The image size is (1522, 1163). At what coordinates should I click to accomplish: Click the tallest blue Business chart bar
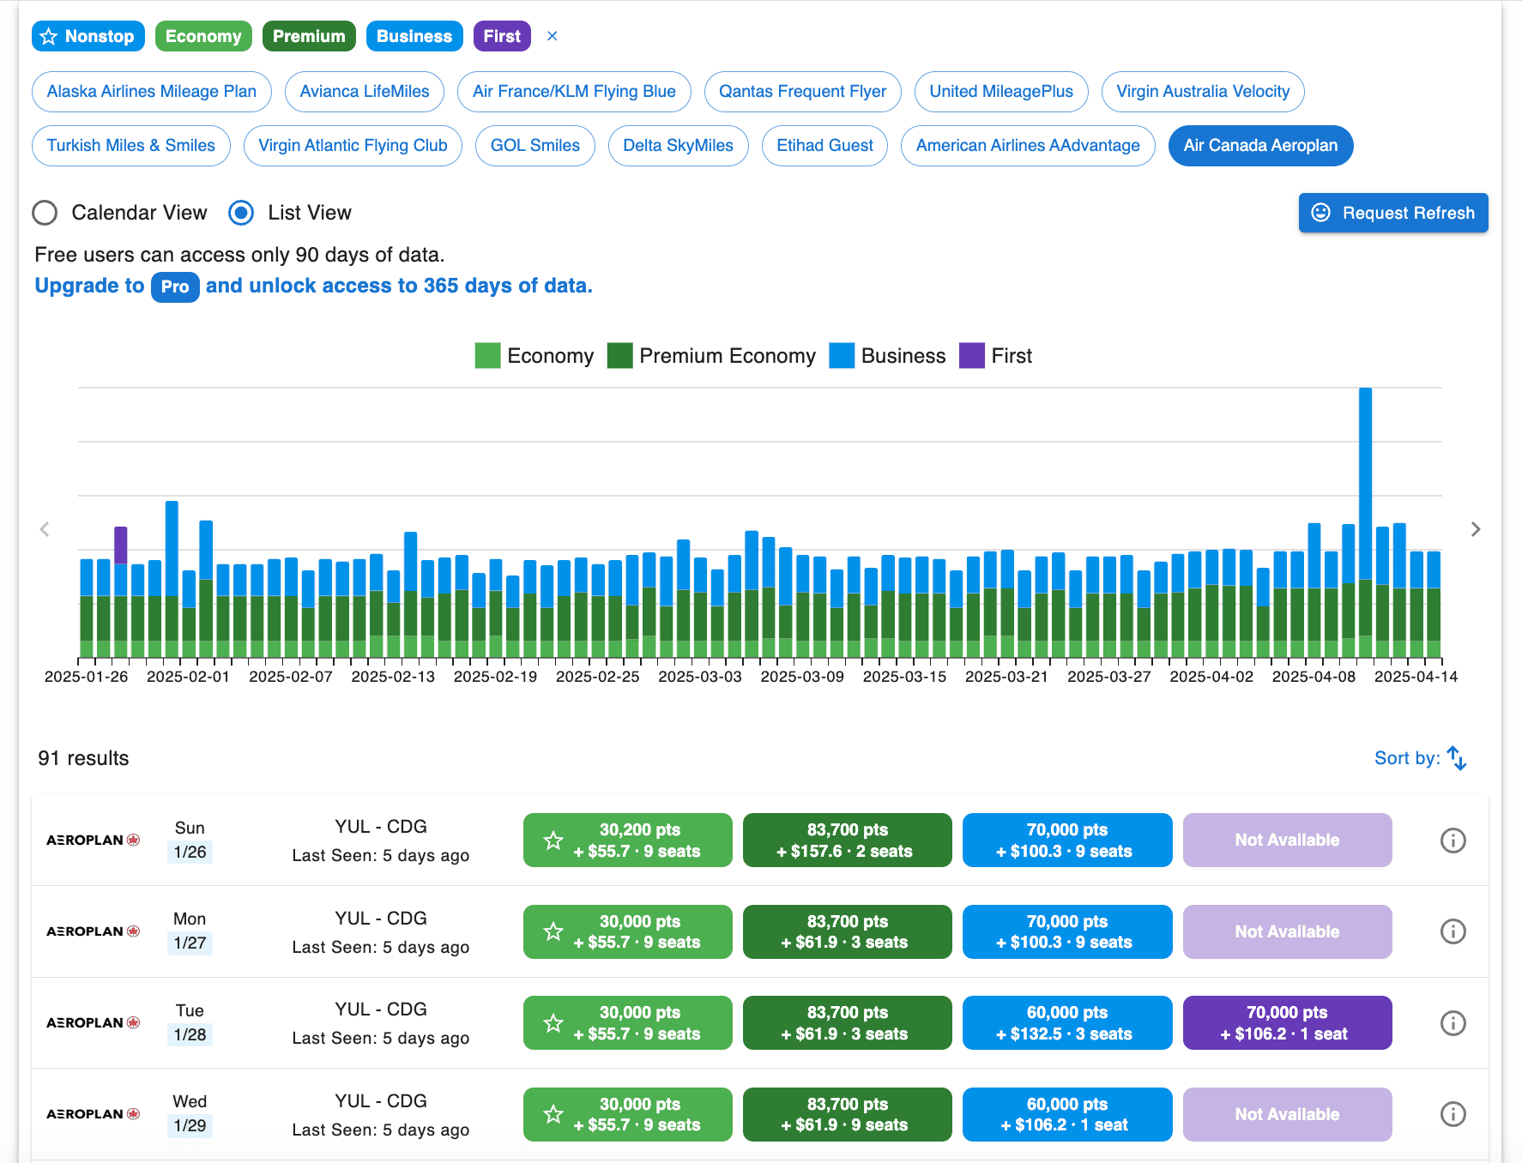[x=1365, y=485]
